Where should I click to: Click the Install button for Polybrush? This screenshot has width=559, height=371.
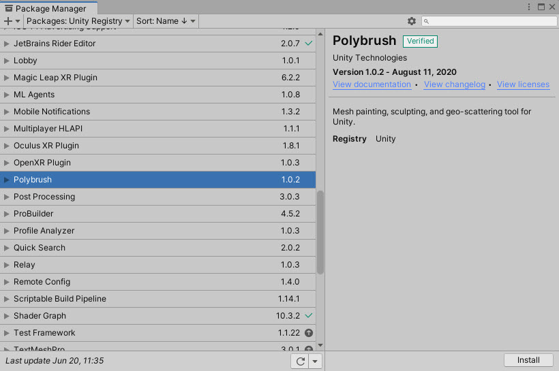click(528, 360)
